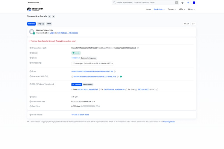
Task: Click the 0 ETH value text
Action: (x=76, y=97)
